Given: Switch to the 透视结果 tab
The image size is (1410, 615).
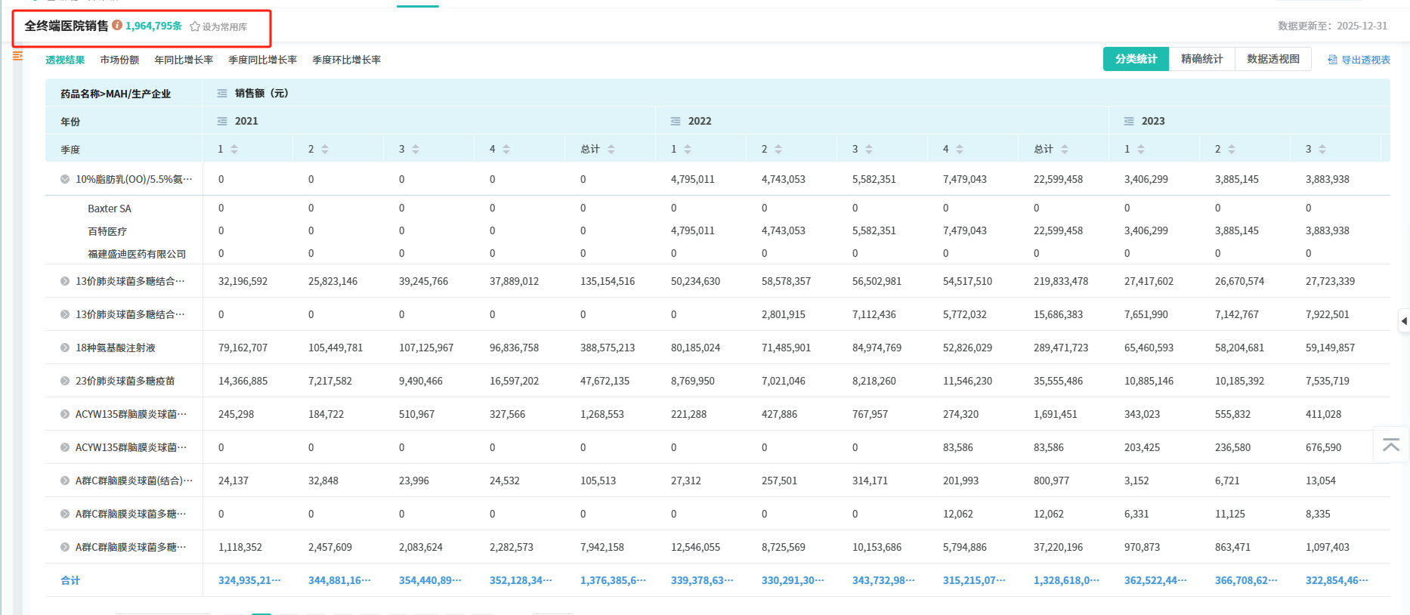Looking at the screenshot, I should click(65, 60).
